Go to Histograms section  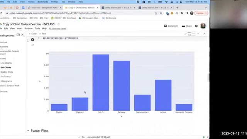click(x=6, y=81)
